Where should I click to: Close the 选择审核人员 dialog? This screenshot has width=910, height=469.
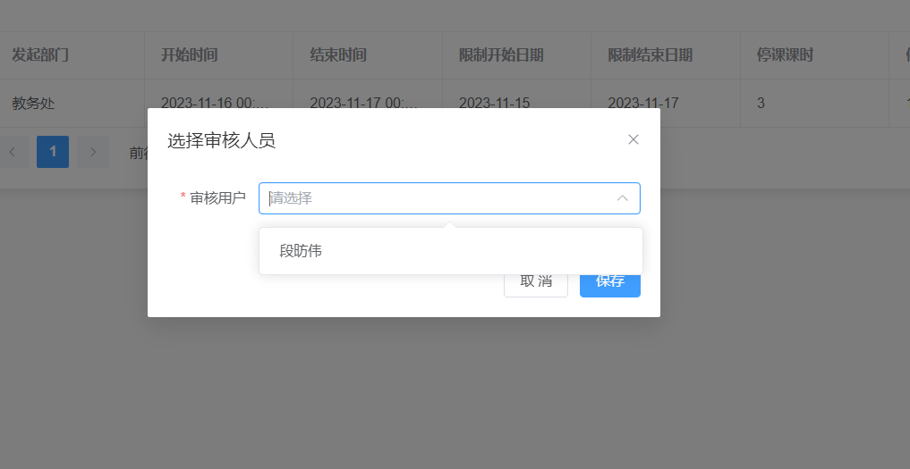634,139
